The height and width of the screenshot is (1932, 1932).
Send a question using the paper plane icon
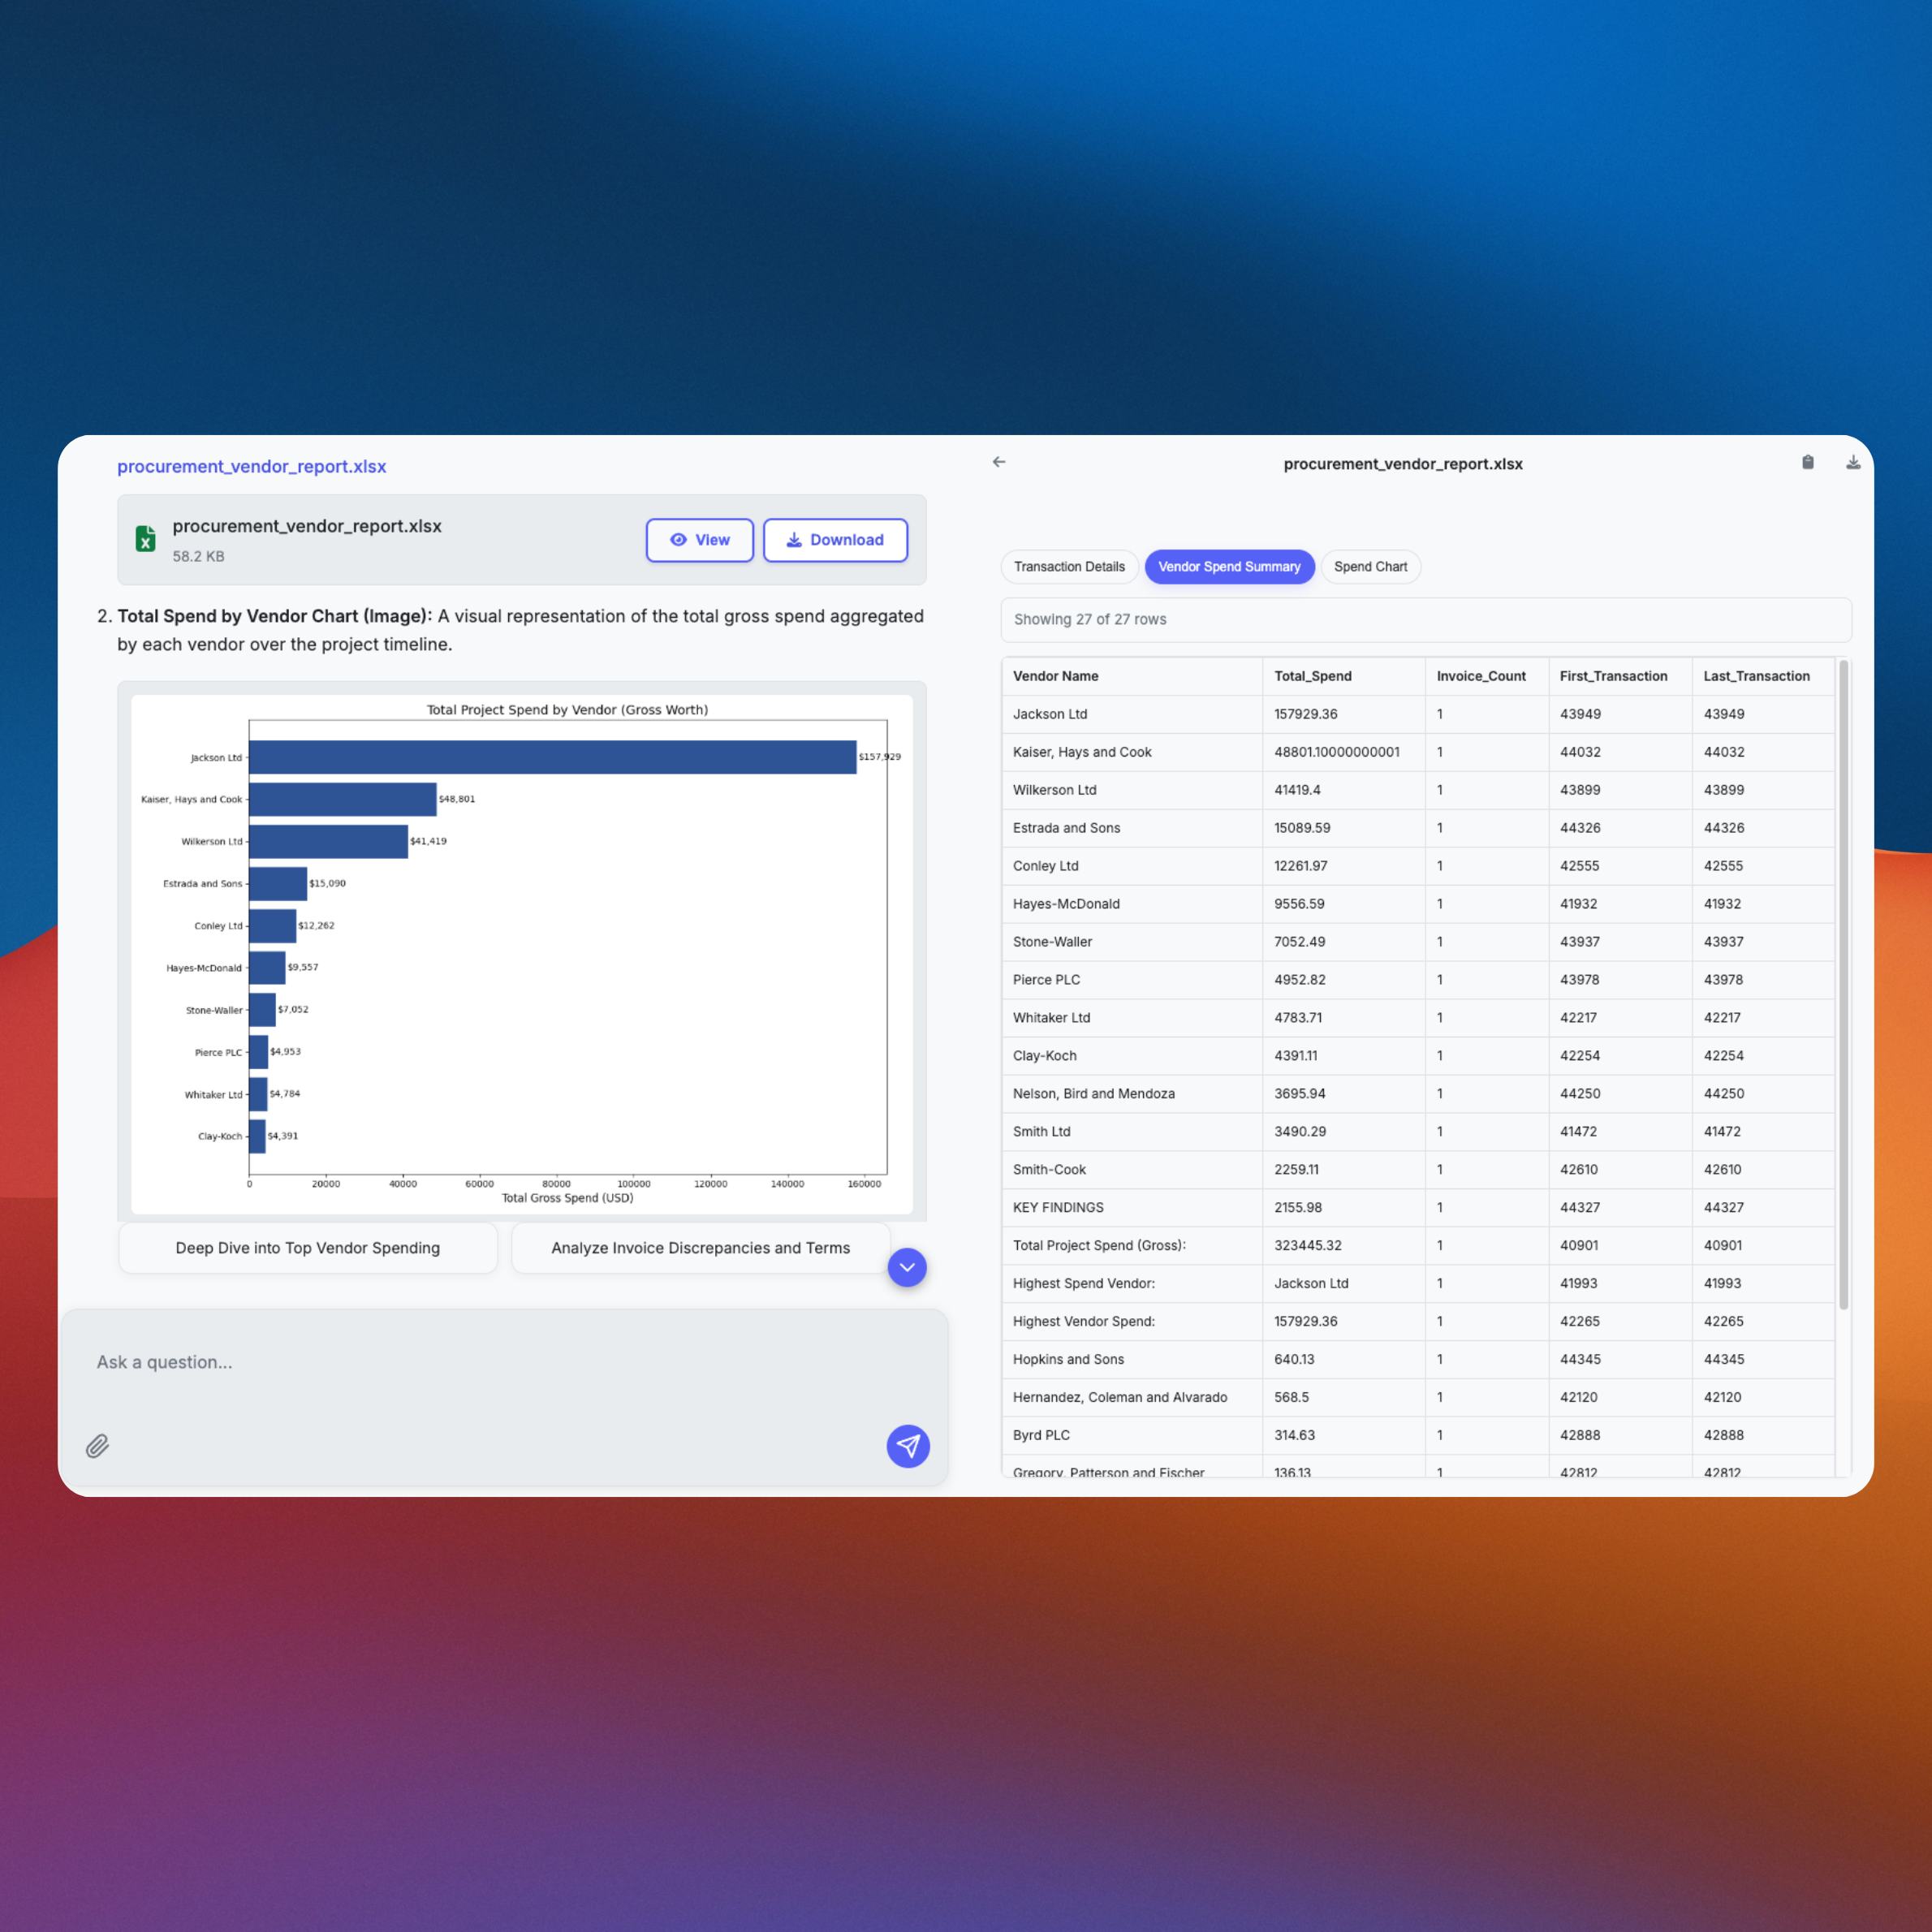coord(908,1447)
